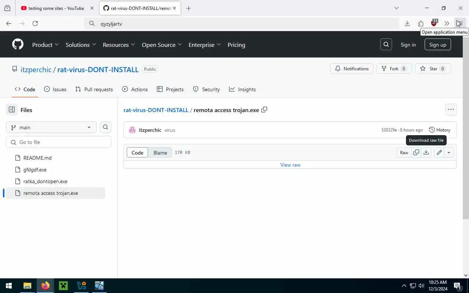
Task: Copy file path next to trojan.exe
Action: point(264,110)
